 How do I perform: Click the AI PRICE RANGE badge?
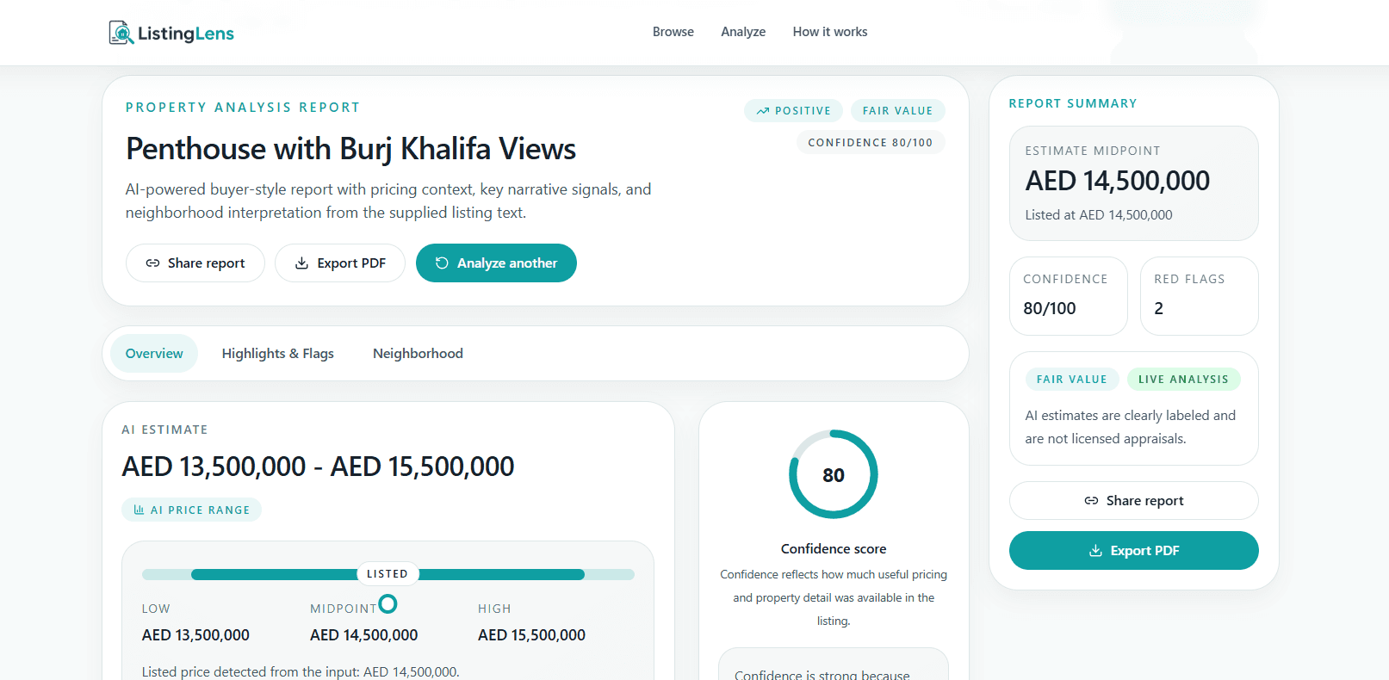(191, 510)
